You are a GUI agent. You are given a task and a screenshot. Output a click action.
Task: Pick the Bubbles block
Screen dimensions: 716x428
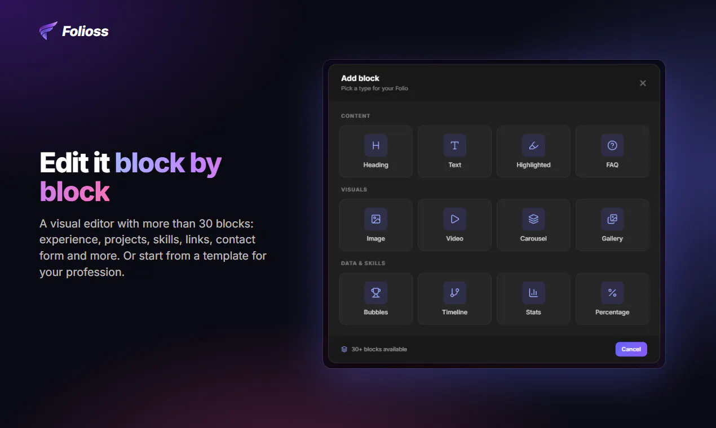(x=376, y=299)
